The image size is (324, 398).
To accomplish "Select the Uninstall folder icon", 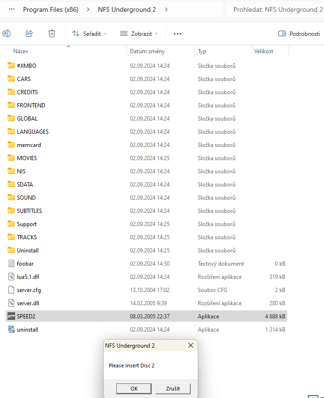I will 11,250.
